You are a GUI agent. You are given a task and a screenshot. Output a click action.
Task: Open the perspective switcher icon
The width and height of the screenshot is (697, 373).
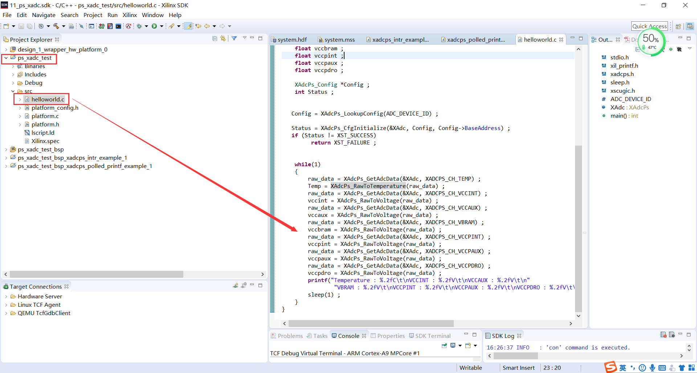(678, 26)
